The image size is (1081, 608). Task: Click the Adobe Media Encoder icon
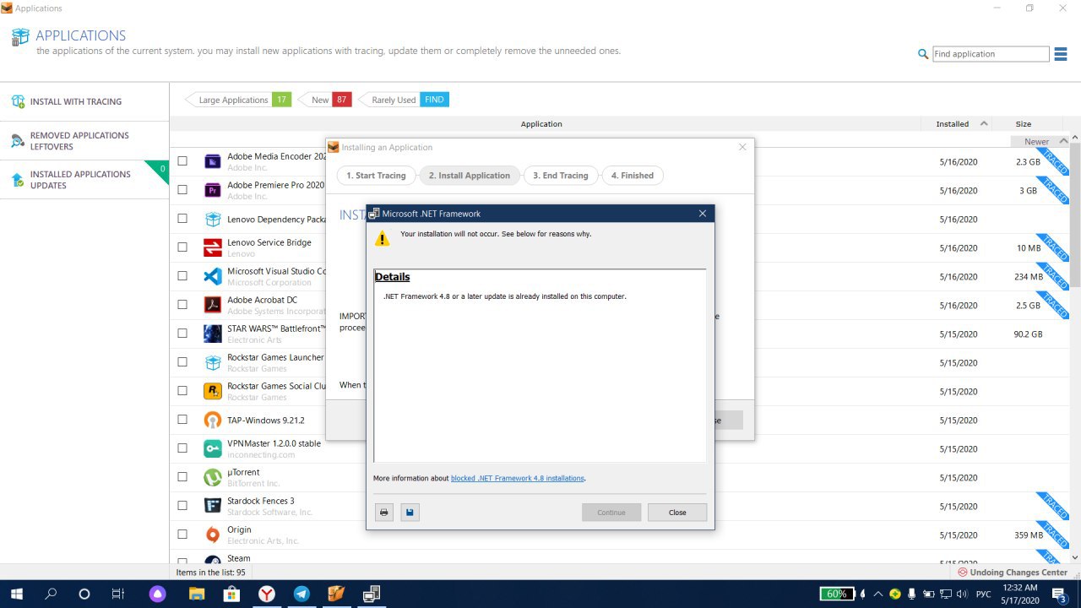coord(213,161)
